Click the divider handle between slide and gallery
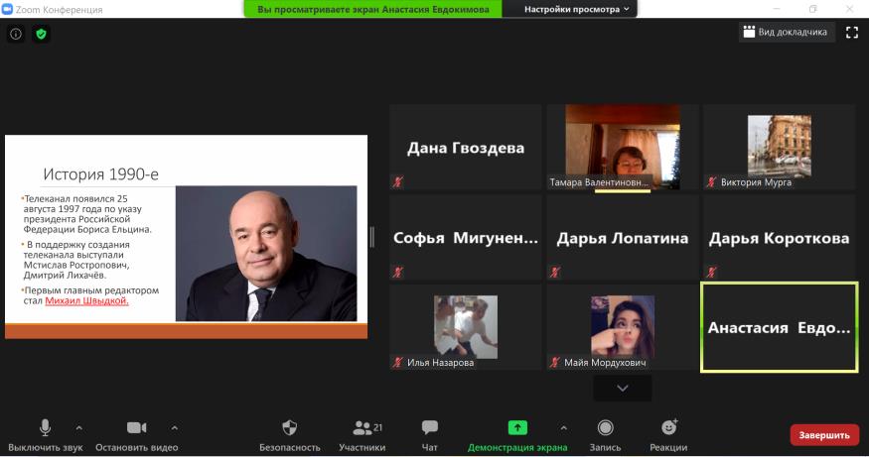This screenshot has height=457, width=869. point(371,237)
